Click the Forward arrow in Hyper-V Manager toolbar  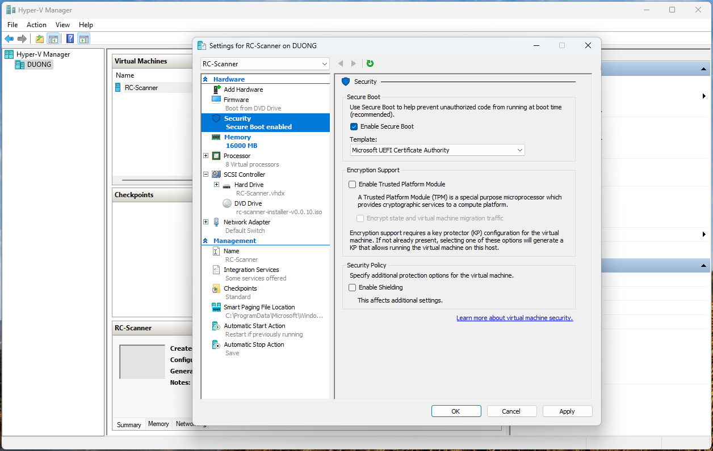(22, 39)
